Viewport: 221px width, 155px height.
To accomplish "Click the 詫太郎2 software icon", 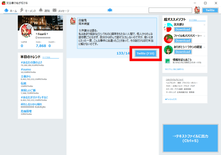I will 168,27.
